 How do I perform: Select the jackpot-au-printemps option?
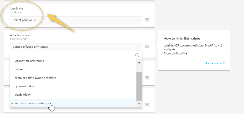[x=29, y=61]
